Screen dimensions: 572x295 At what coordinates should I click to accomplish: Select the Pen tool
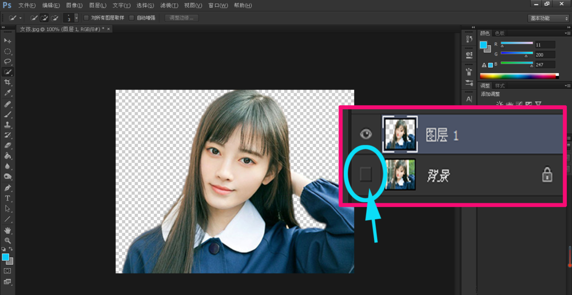[x=7, y=188]
